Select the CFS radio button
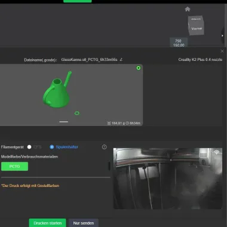Image resolution: width=227 pixels, height=227 pixels. click(29, 147)
